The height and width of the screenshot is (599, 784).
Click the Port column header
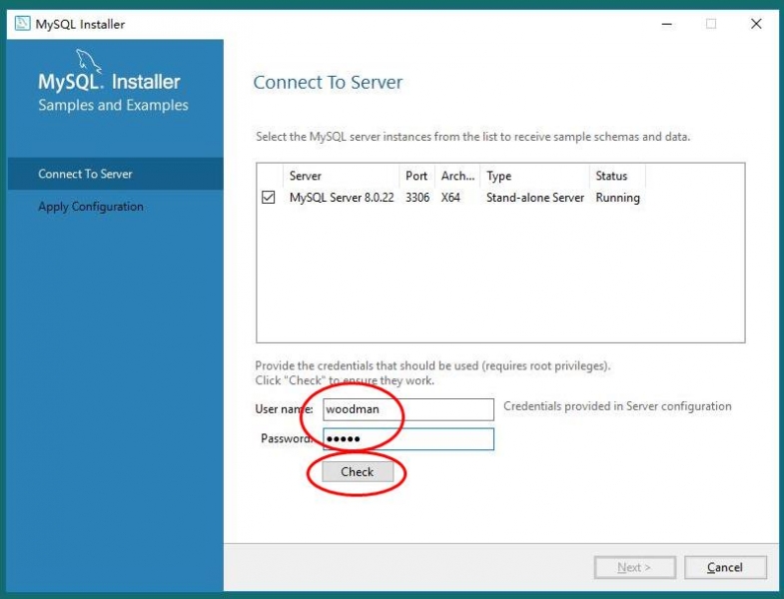[x=416, y=176]
